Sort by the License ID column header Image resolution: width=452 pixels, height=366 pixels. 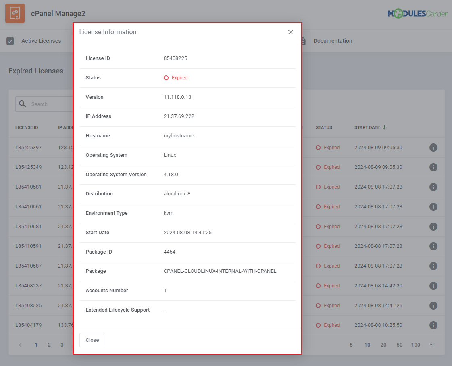[x=27, y=127]
